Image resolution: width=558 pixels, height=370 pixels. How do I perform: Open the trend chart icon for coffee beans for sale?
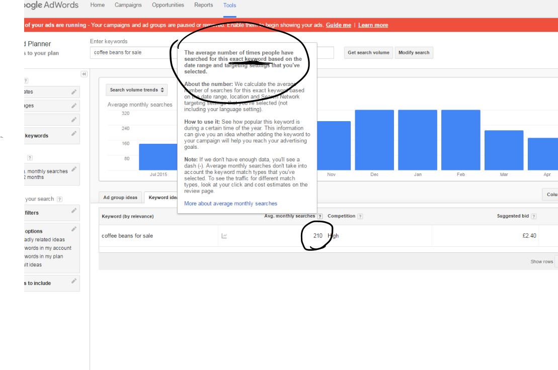coord(224,236)
